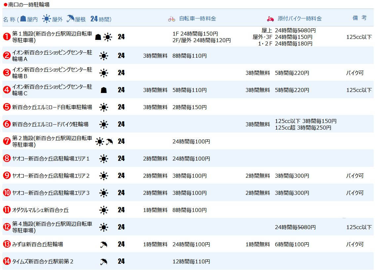Image resolution: width=375 pixels, height=270 pixels.
Task: Click 備考 column header
Action: tap(359, 18)
